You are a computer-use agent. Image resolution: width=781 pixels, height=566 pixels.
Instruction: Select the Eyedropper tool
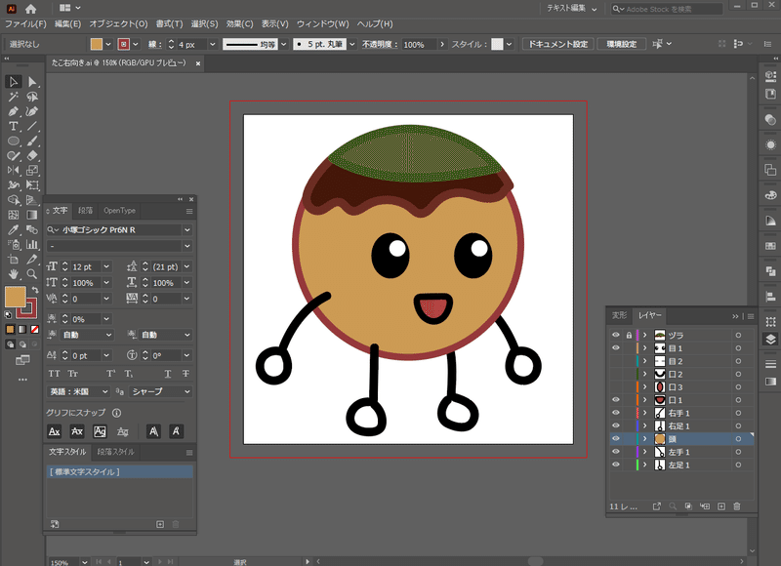tap(13, 230)
